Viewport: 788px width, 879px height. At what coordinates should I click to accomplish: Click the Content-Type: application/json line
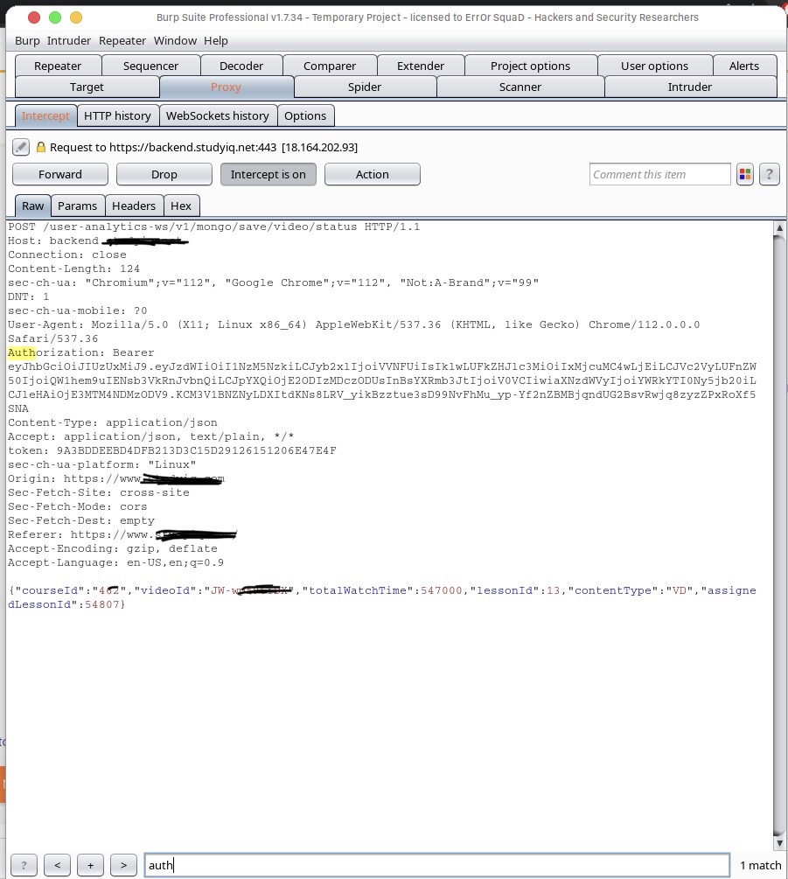pos(113,422)
